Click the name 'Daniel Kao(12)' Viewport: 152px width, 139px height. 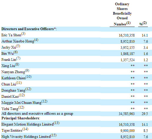pos(13,96)
